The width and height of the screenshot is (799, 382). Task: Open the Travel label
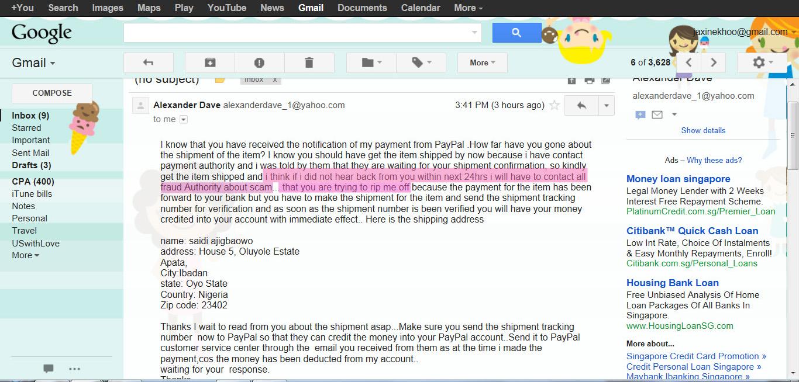[x=25, y=231]
